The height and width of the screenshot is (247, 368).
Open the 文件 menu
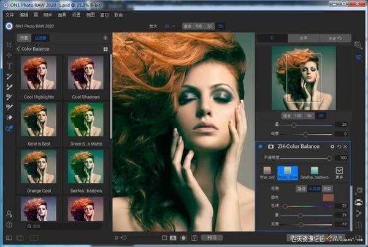click(x=9, y=14)
